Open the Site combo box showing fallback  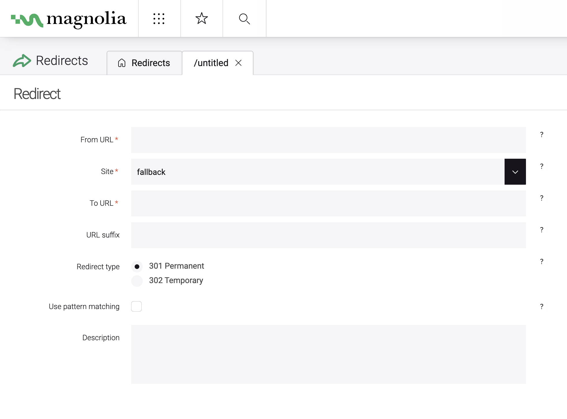pos(317,172)
